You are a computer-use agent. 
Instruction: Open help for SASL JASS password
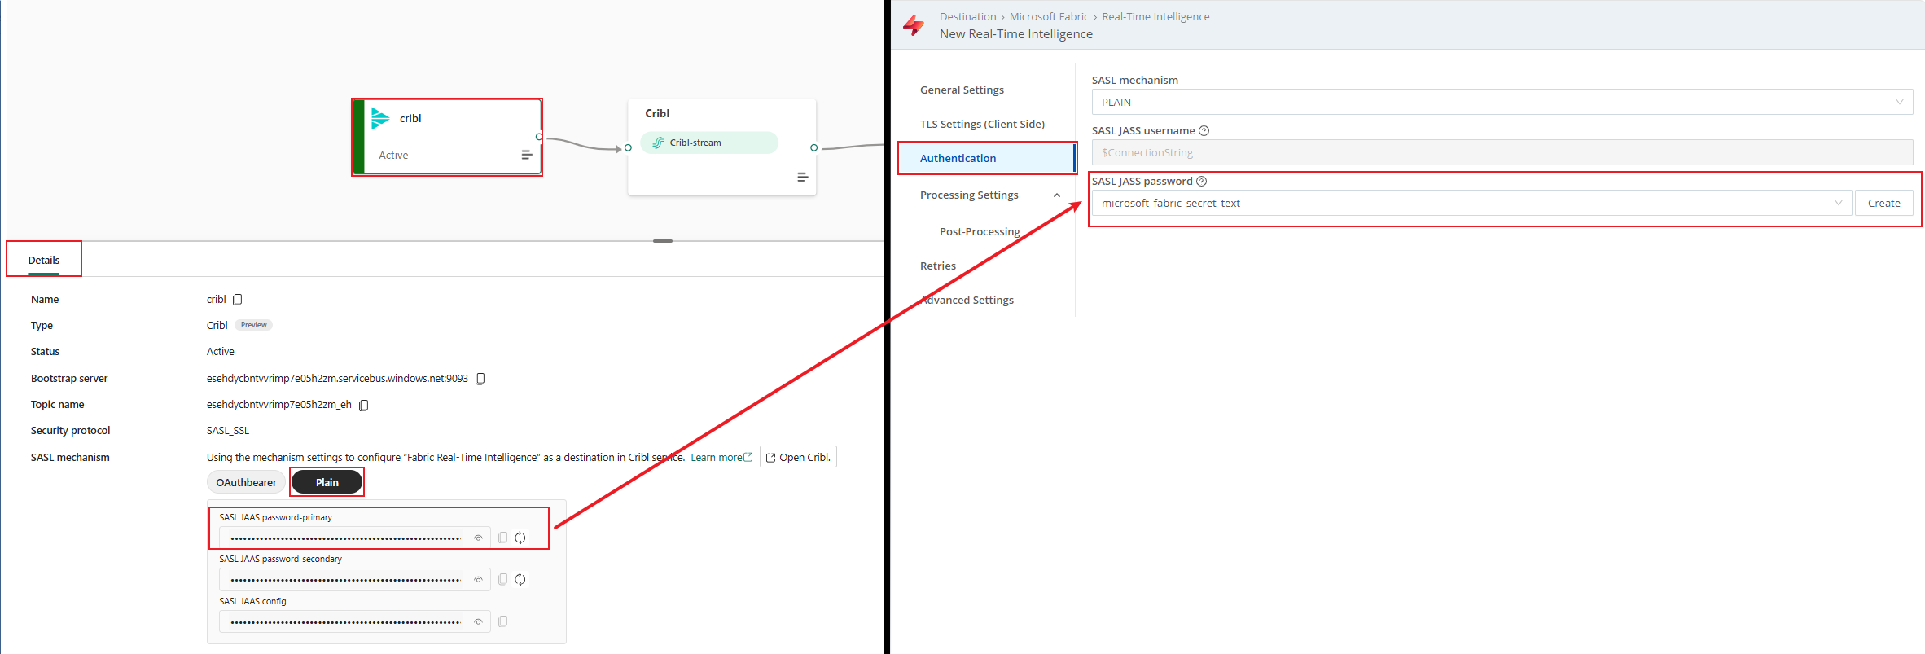1202,181
